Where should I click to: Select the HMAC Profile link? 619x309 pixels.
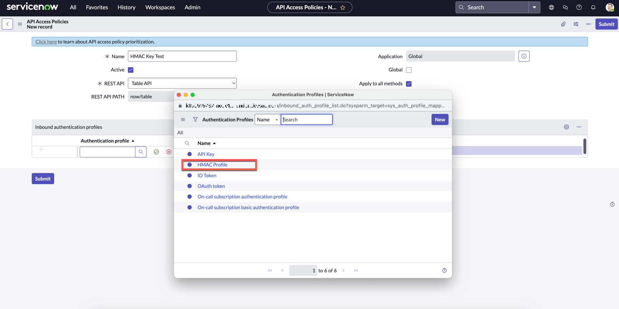(x=212, y=165)
